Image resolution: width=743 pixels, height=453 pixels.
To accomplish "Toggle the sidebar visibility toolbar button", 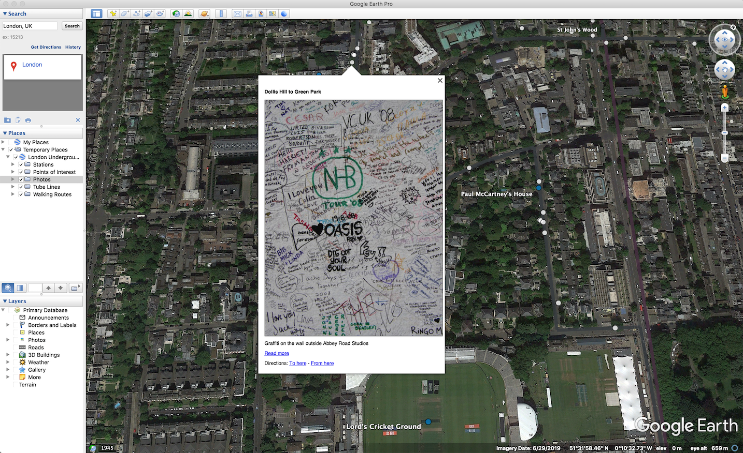I will point(96,13).
